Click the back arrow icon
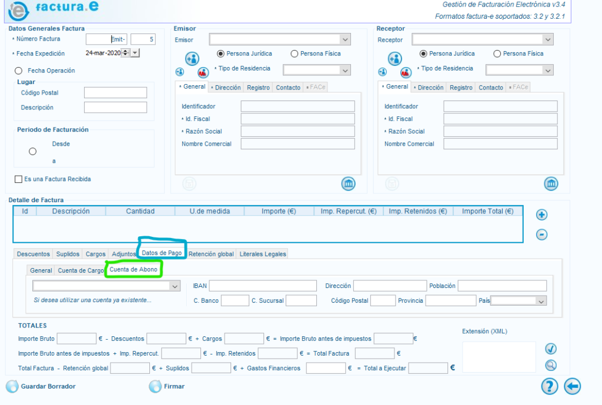 pos(572,386)
